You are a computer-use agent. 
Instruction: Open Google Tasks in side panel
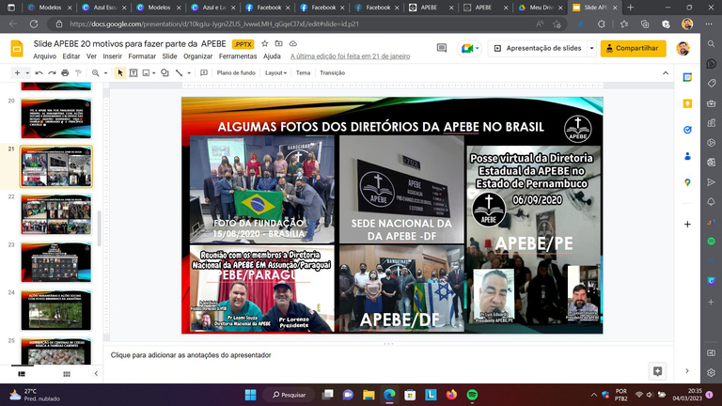pyautogui.click(x=687, y=130)
